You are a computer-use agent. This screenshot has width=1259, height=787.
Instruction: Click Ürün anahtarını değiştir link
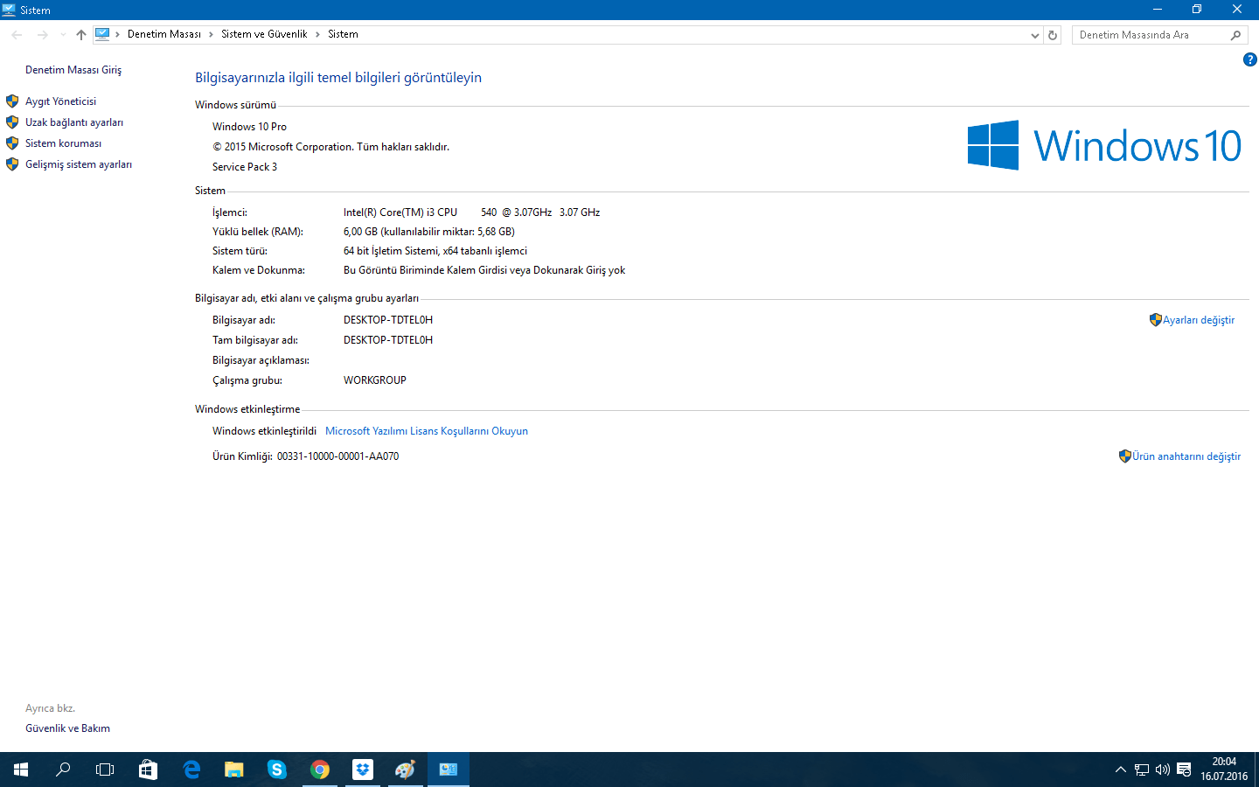(1186, 456)
